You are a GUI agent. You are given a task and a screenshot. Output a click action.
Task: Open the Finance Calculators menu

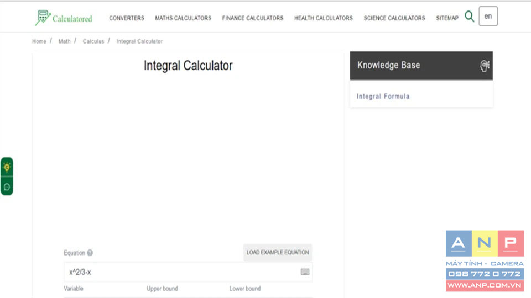pyautogui.click(x=253, y=18)
